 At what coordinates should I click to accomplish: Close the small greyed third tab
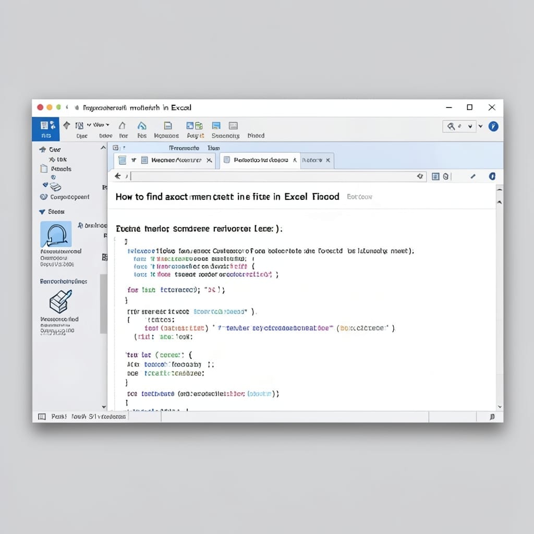[328, 160]
